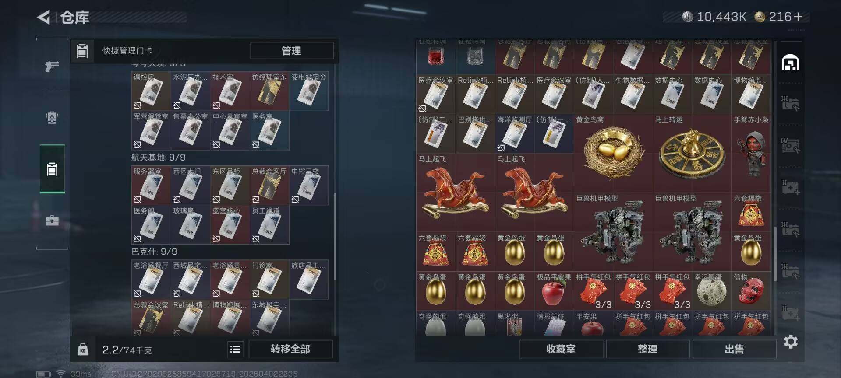Image resolution: width=841 pixels, height=378 pixels.
Task: Click 转移全部 to transfer everything
Action: [x=290, y=349]
